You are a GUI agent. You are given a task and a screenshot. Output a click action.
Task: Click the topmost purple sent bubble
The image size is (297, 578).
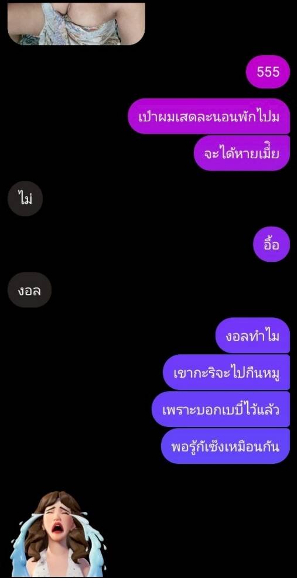pos(268,71)
